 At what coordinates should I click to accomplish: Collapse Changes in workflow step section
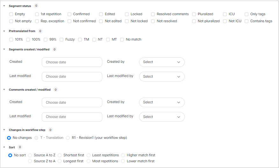[x=4, y=130]
